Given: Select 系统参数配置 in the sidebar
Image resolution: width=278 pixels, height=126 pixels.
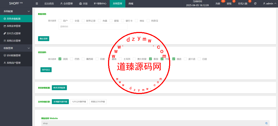Looking at the screenshot, I should click(16, 19).
